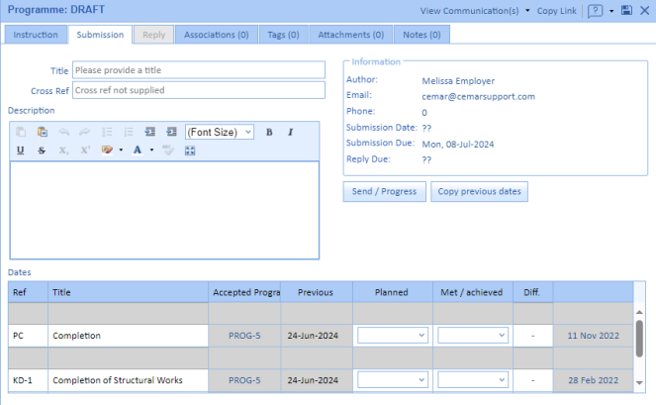Click the Underline formatting icon

pyautogui.click(x=20, y=151)
